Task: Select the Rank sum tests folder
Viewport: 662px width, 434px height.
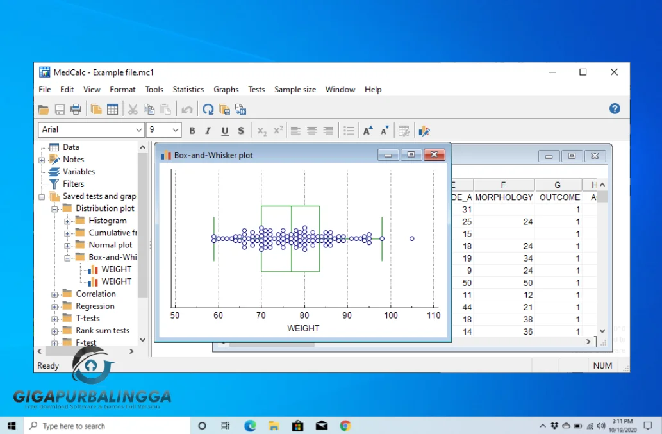Action: (x=103, y=331)
